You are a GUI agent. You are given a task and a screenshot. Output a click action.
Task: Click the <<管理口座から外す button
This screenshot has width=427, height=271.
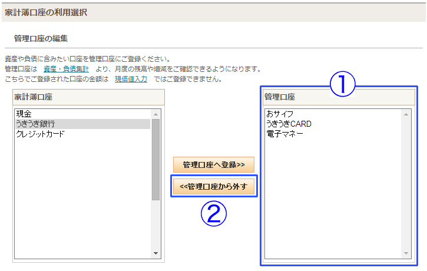(x=214, y=187)
